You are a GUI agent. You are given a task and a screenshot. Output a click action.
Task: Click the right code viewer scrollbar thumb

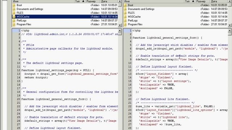pos(229,34)
